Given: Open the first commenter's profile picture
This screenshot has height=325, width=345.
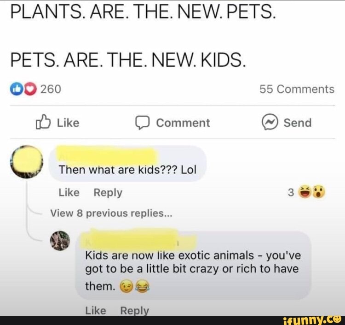Looking at the screenshot, I should point(27,162).
